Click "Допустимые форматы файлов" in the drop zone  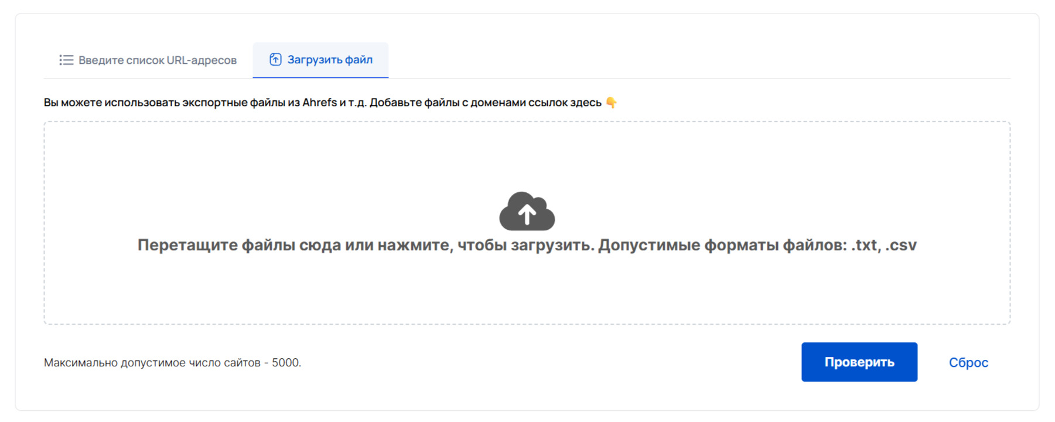click(722, 245)
